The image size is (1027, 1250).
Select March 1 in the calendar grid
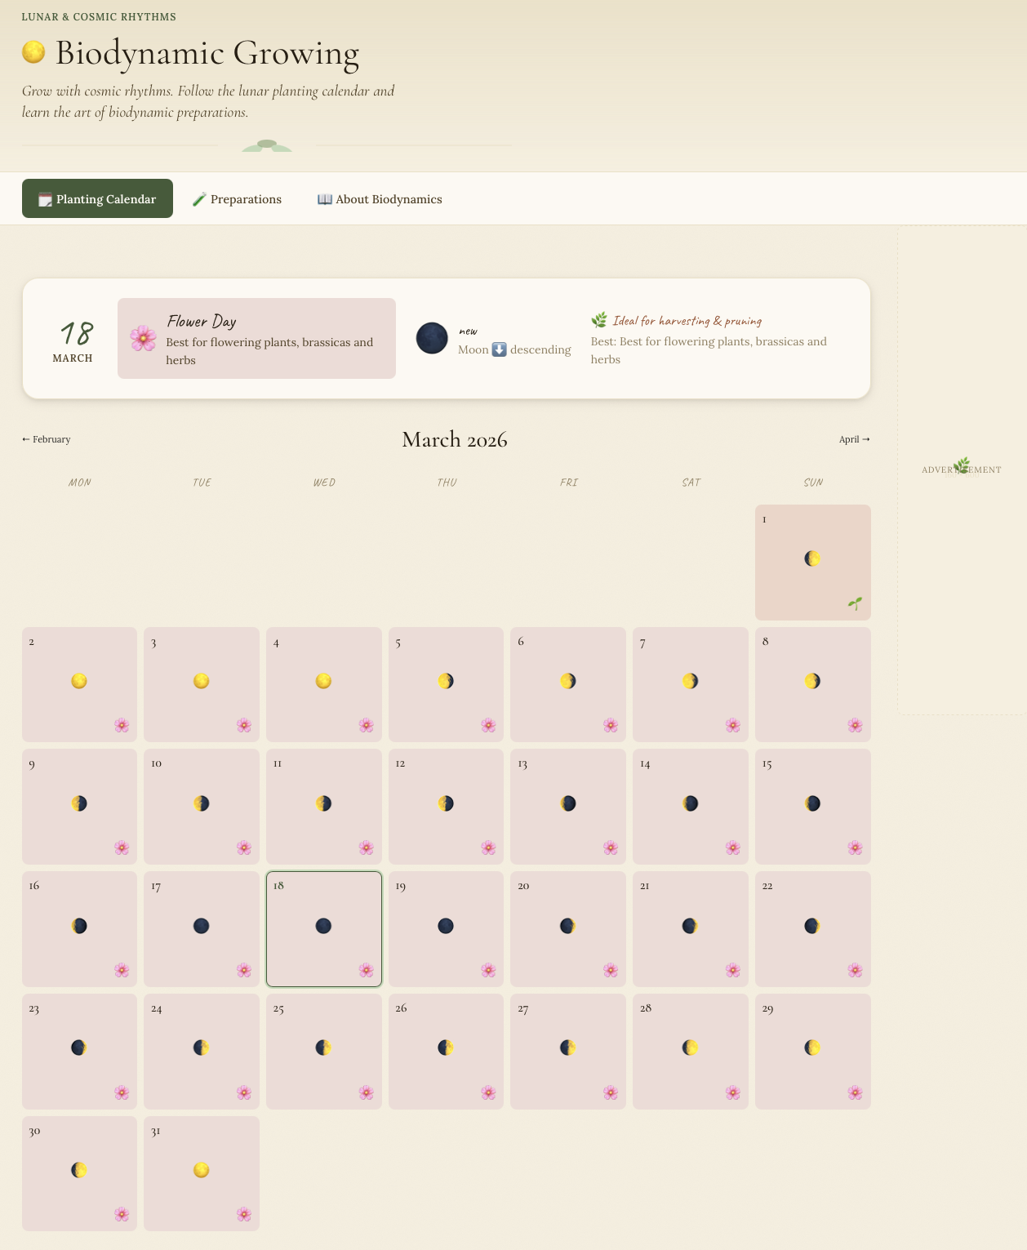click(x=812, y=562)
